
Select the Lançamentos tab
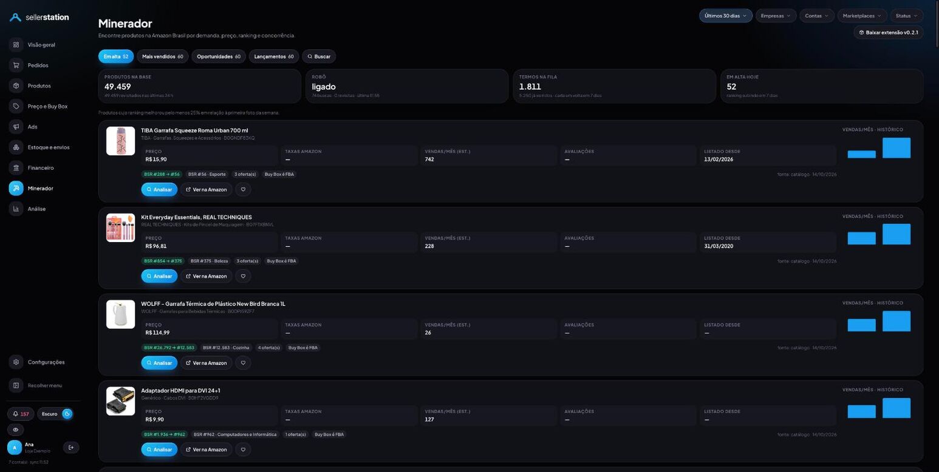[x=274, y=56]
